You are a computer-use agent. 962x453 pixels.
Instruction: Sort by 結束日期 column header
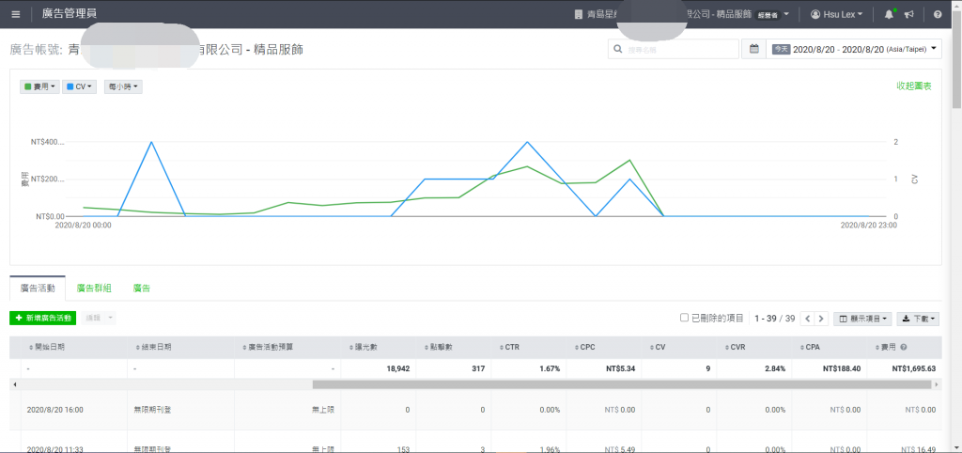153,348
